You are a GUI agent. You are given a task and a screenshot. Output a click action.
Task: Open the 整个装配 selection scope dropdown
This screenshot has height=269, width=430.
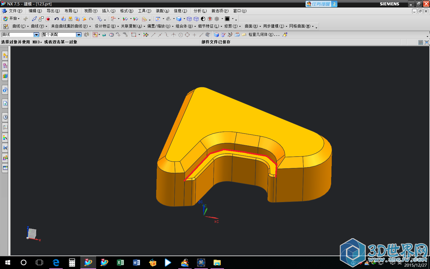79,35
